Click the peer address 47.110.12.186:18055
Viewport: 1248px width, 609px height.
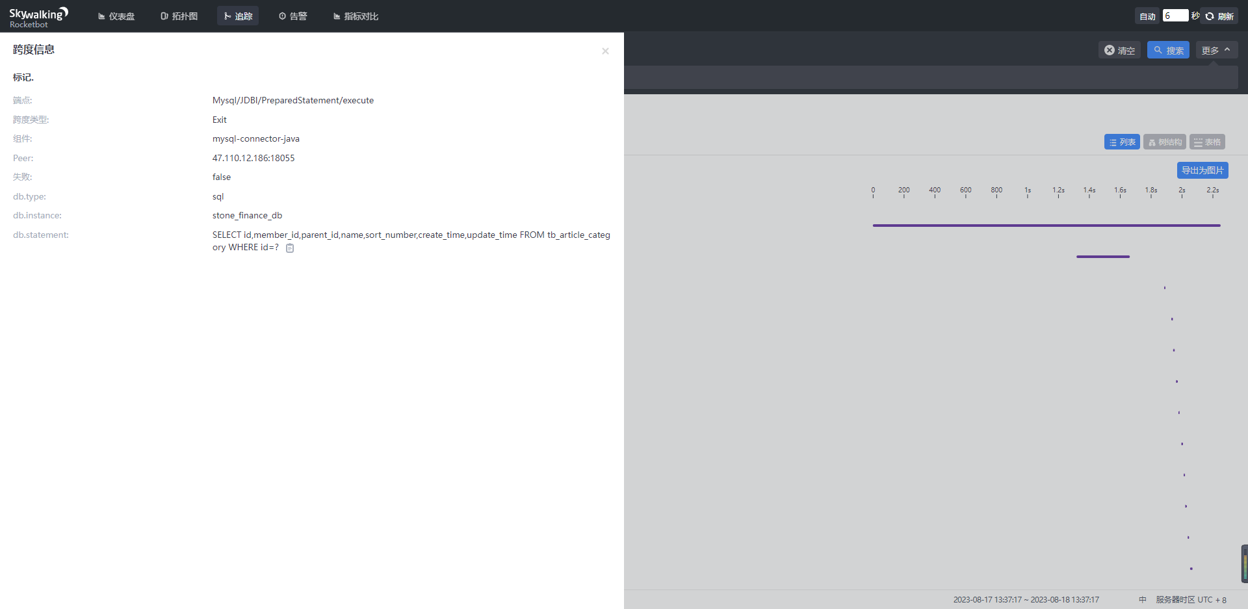253,158
